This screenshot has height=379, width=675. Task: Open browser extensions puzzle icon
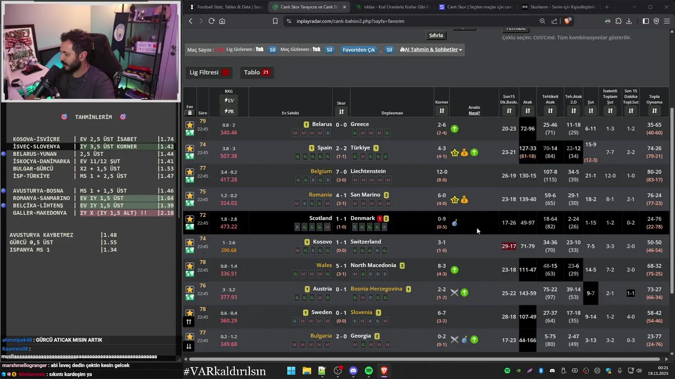619,21
